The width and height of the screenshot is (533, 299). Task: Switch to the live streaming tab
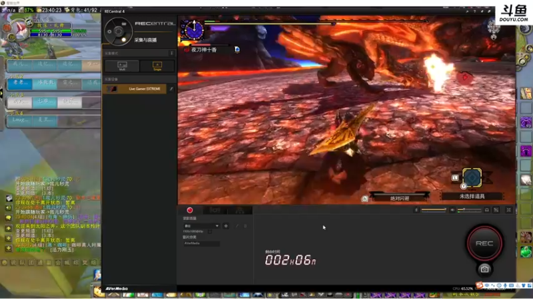[215, 210]
